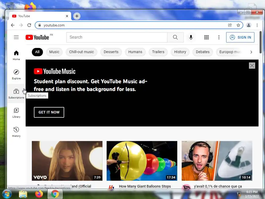This screenshot has width=265, height=199.
Task: Open 'How Many Giant Balloons Stops' title
Action: pos(145,186)
